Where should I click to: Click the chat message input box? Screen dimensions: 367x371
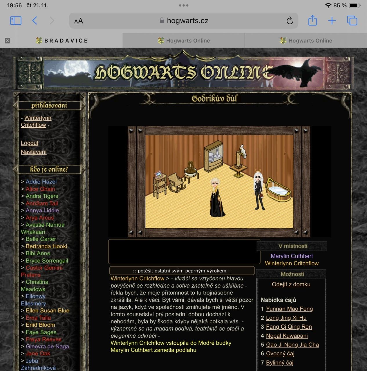184,252
